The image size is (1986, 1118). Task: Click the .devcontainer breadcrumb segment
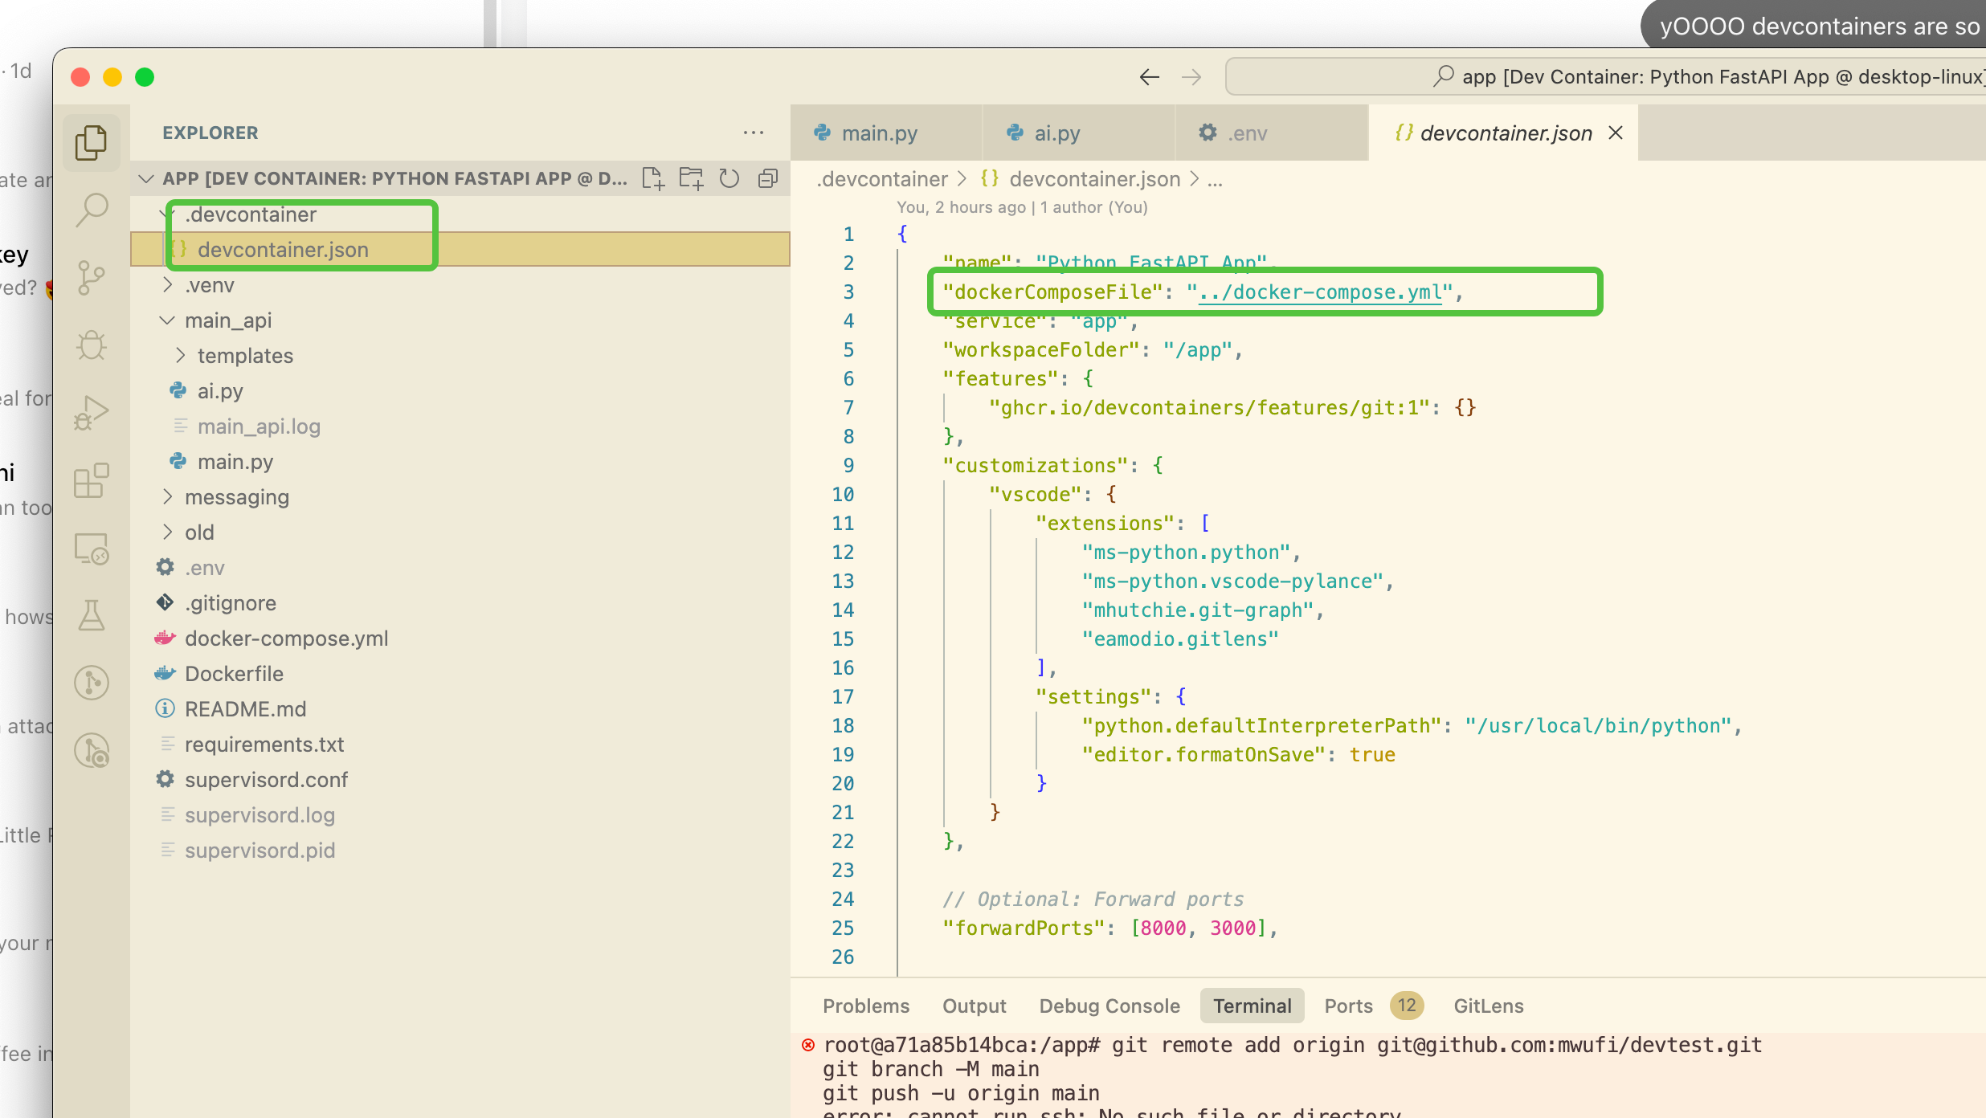[x=882, y=179]
